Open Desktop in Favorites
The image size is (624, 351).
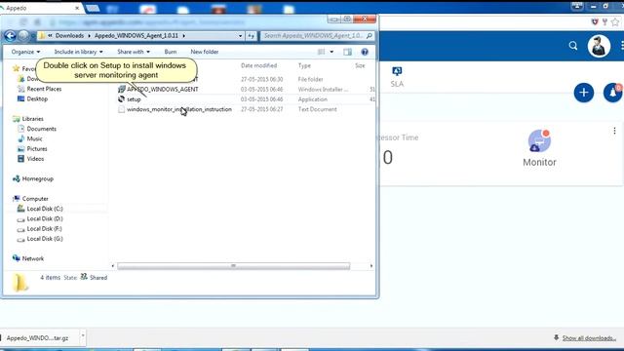[x=37, y=99]
